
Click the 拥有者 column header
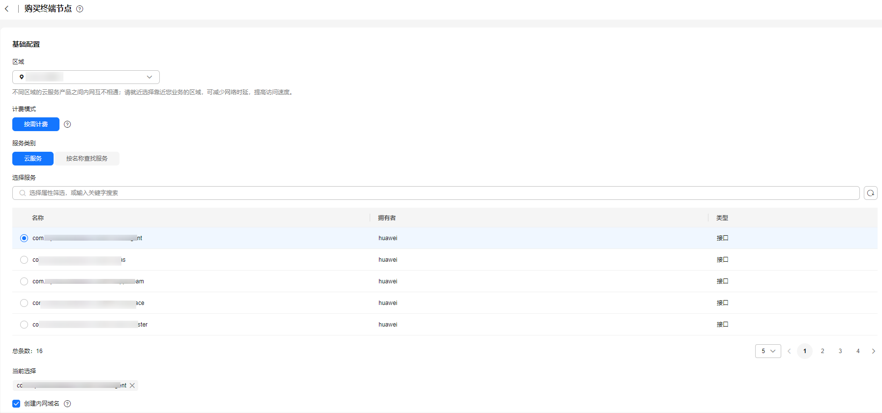387,218
